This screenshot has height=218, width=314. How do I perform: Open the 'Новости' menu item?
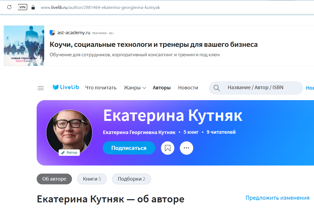(x=188, y=87)
